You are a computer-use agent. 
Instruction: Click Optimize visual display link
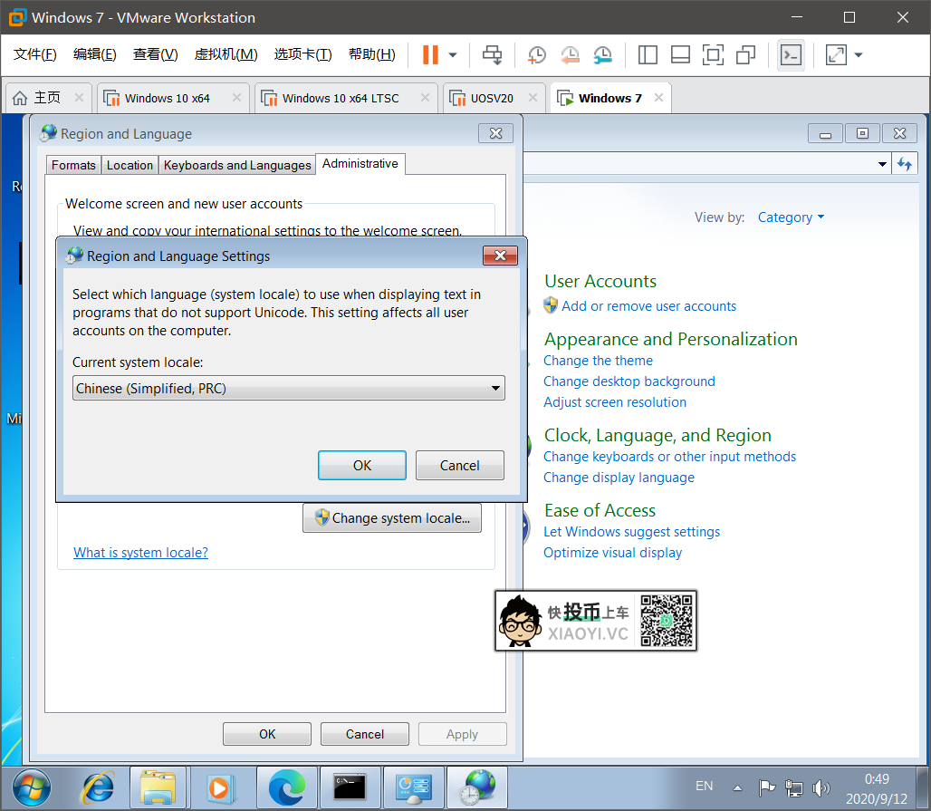(613, 553)
